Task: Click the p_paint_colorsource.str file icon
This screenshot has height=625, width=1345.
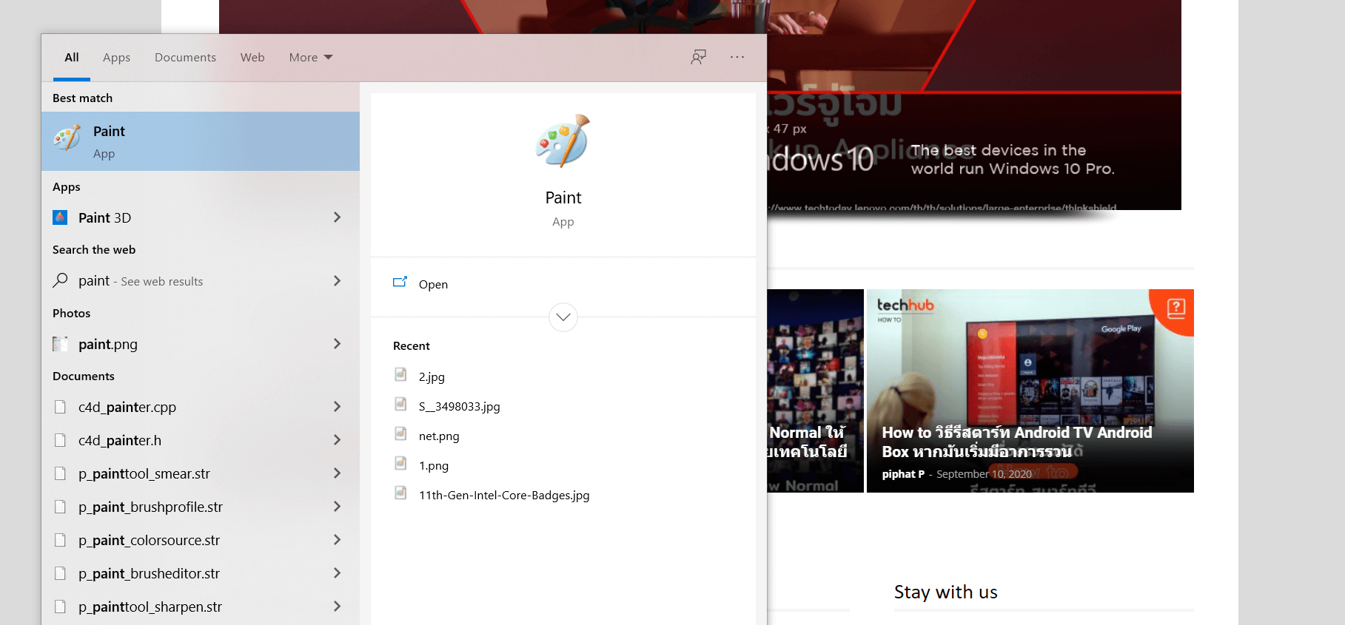Action: click(x=60, y=540)
